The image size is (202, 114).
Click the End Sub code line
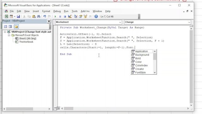pos(66,54)
